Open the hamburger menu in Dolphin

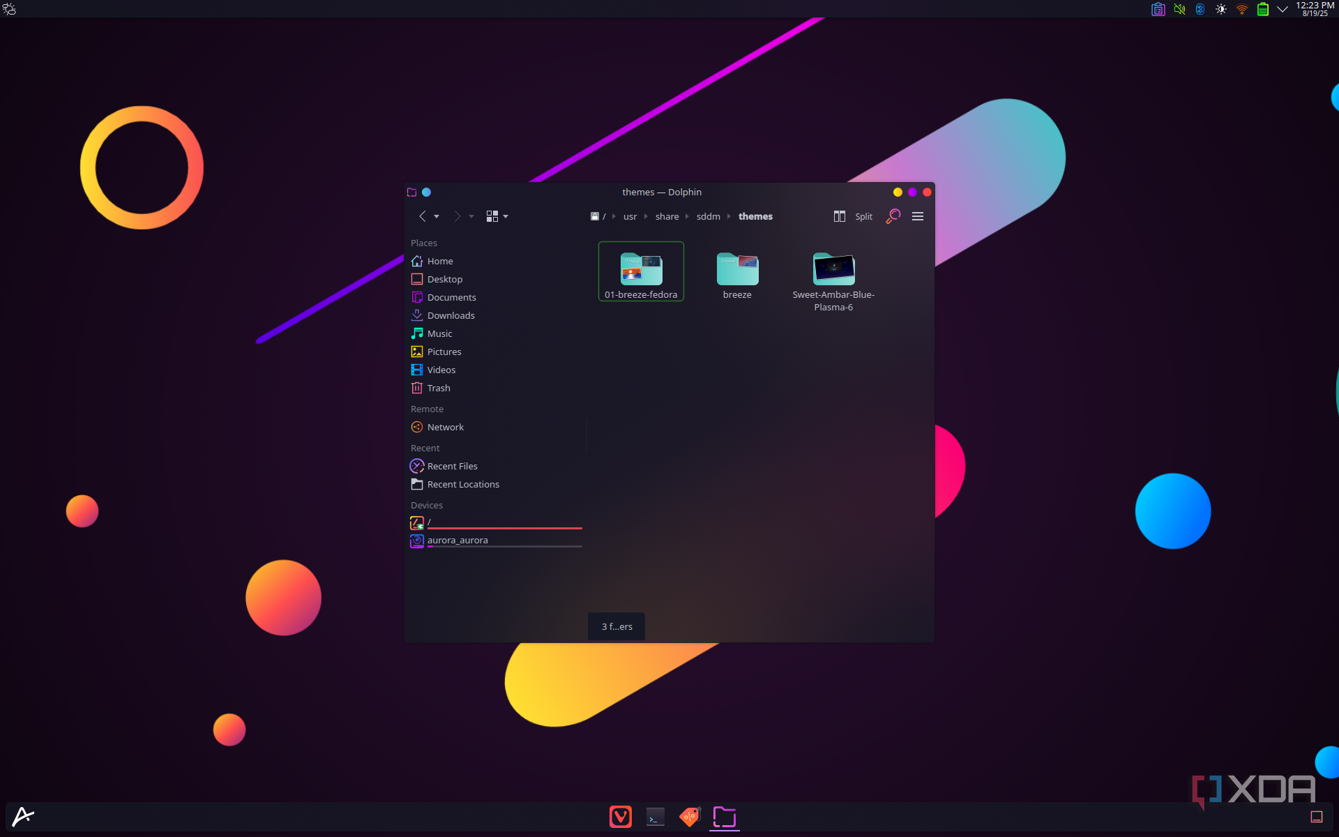[918, 216]
